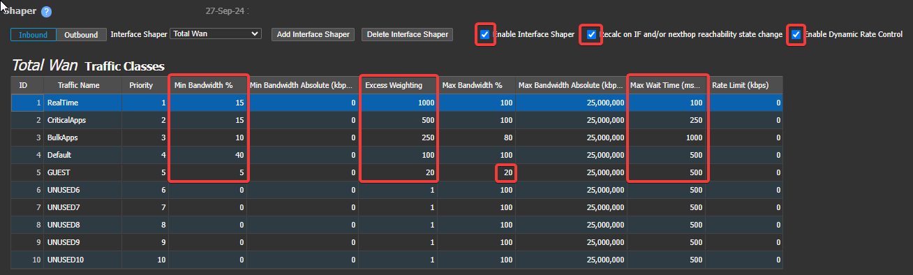The height and width of the screenshot is (275, 913).
Task: Click Max Bandwidth % column header
Action: [x=476, y=85]
